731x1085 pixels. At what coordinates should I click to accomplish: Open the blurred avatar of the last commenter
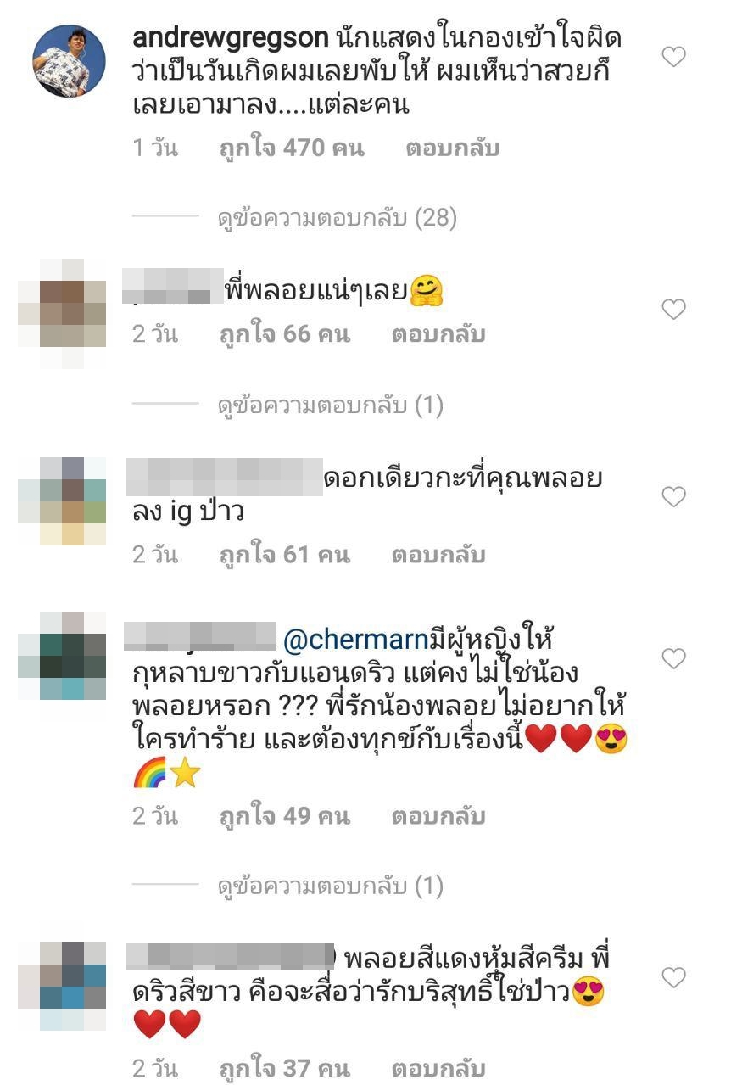click(73, 986)
